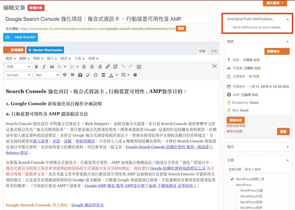Click the AMP status icon

click(x=229, y=95)
